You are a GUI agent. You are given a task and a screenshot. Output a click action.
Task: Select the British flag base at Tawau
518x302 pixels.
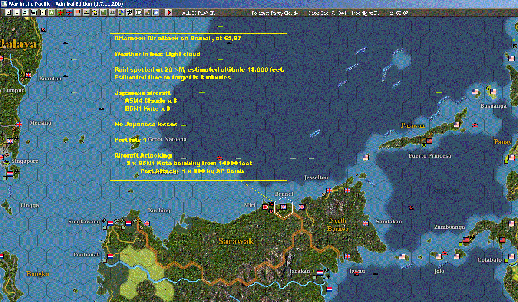coord(347,256)
